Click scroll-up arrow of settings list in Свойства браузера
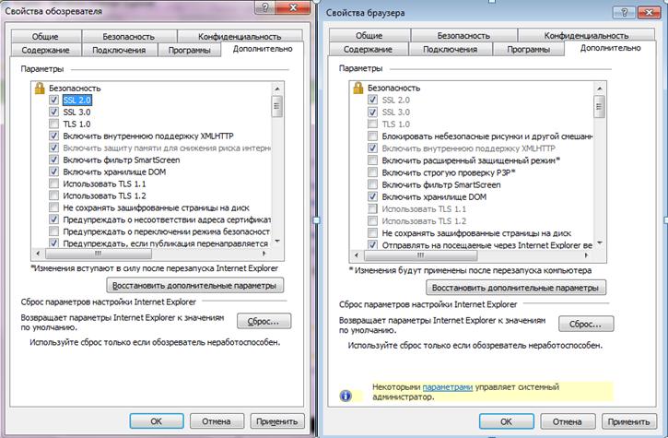668x438 pixels. click(600, 89)
